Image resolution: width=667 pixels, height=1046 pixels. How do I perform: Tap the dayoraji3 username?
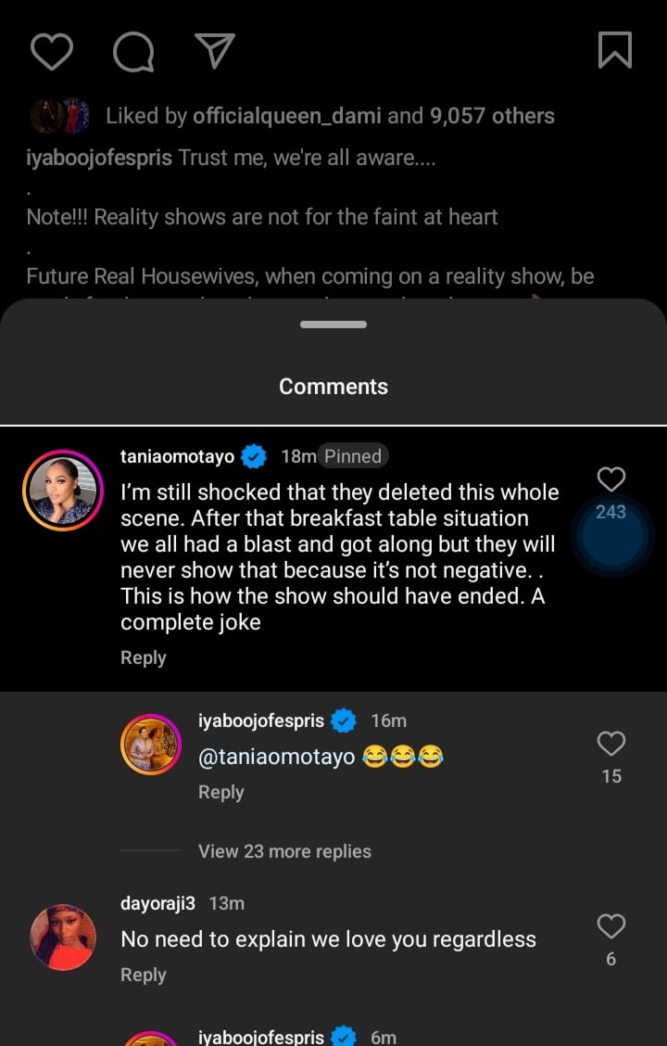[x=158, y=903]
